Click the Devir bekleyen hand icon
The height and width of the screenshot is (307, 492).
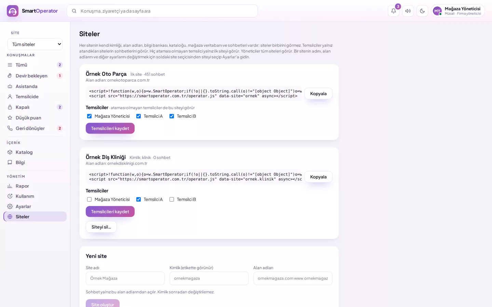click(x=10, y=76)
